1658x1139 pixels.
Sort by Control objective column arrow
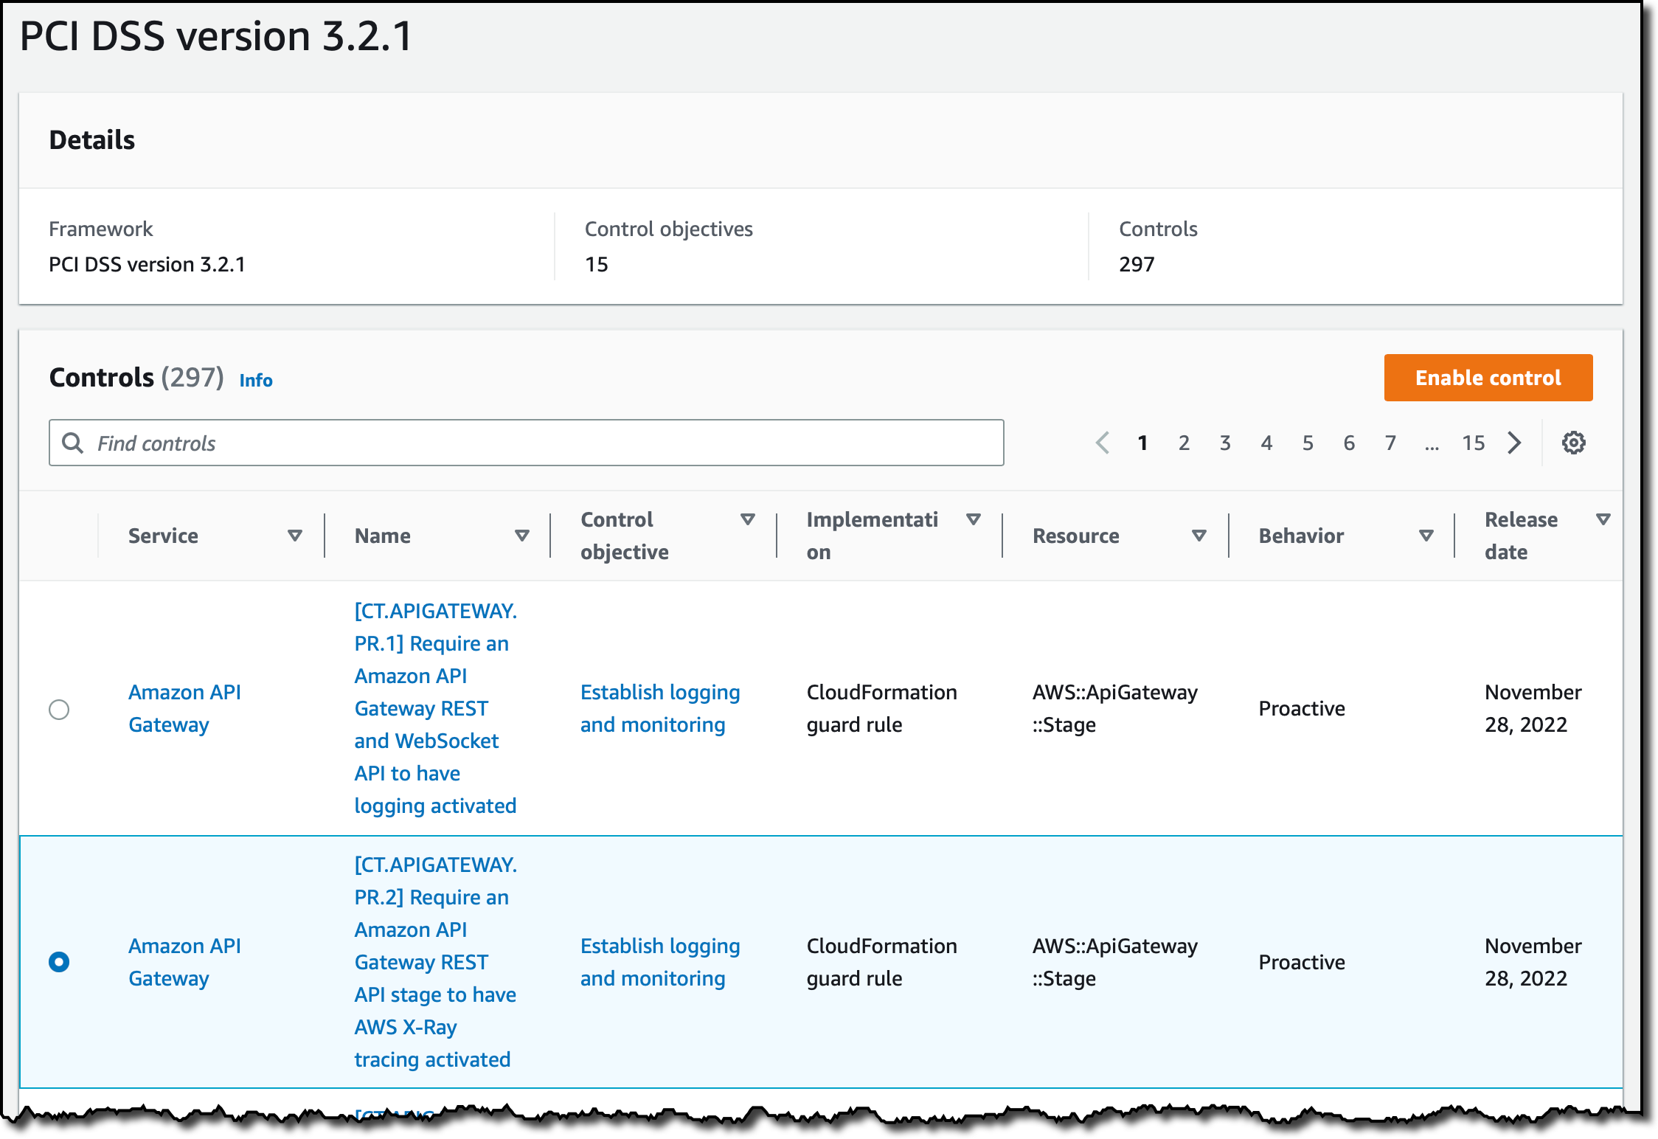[748, 519]
